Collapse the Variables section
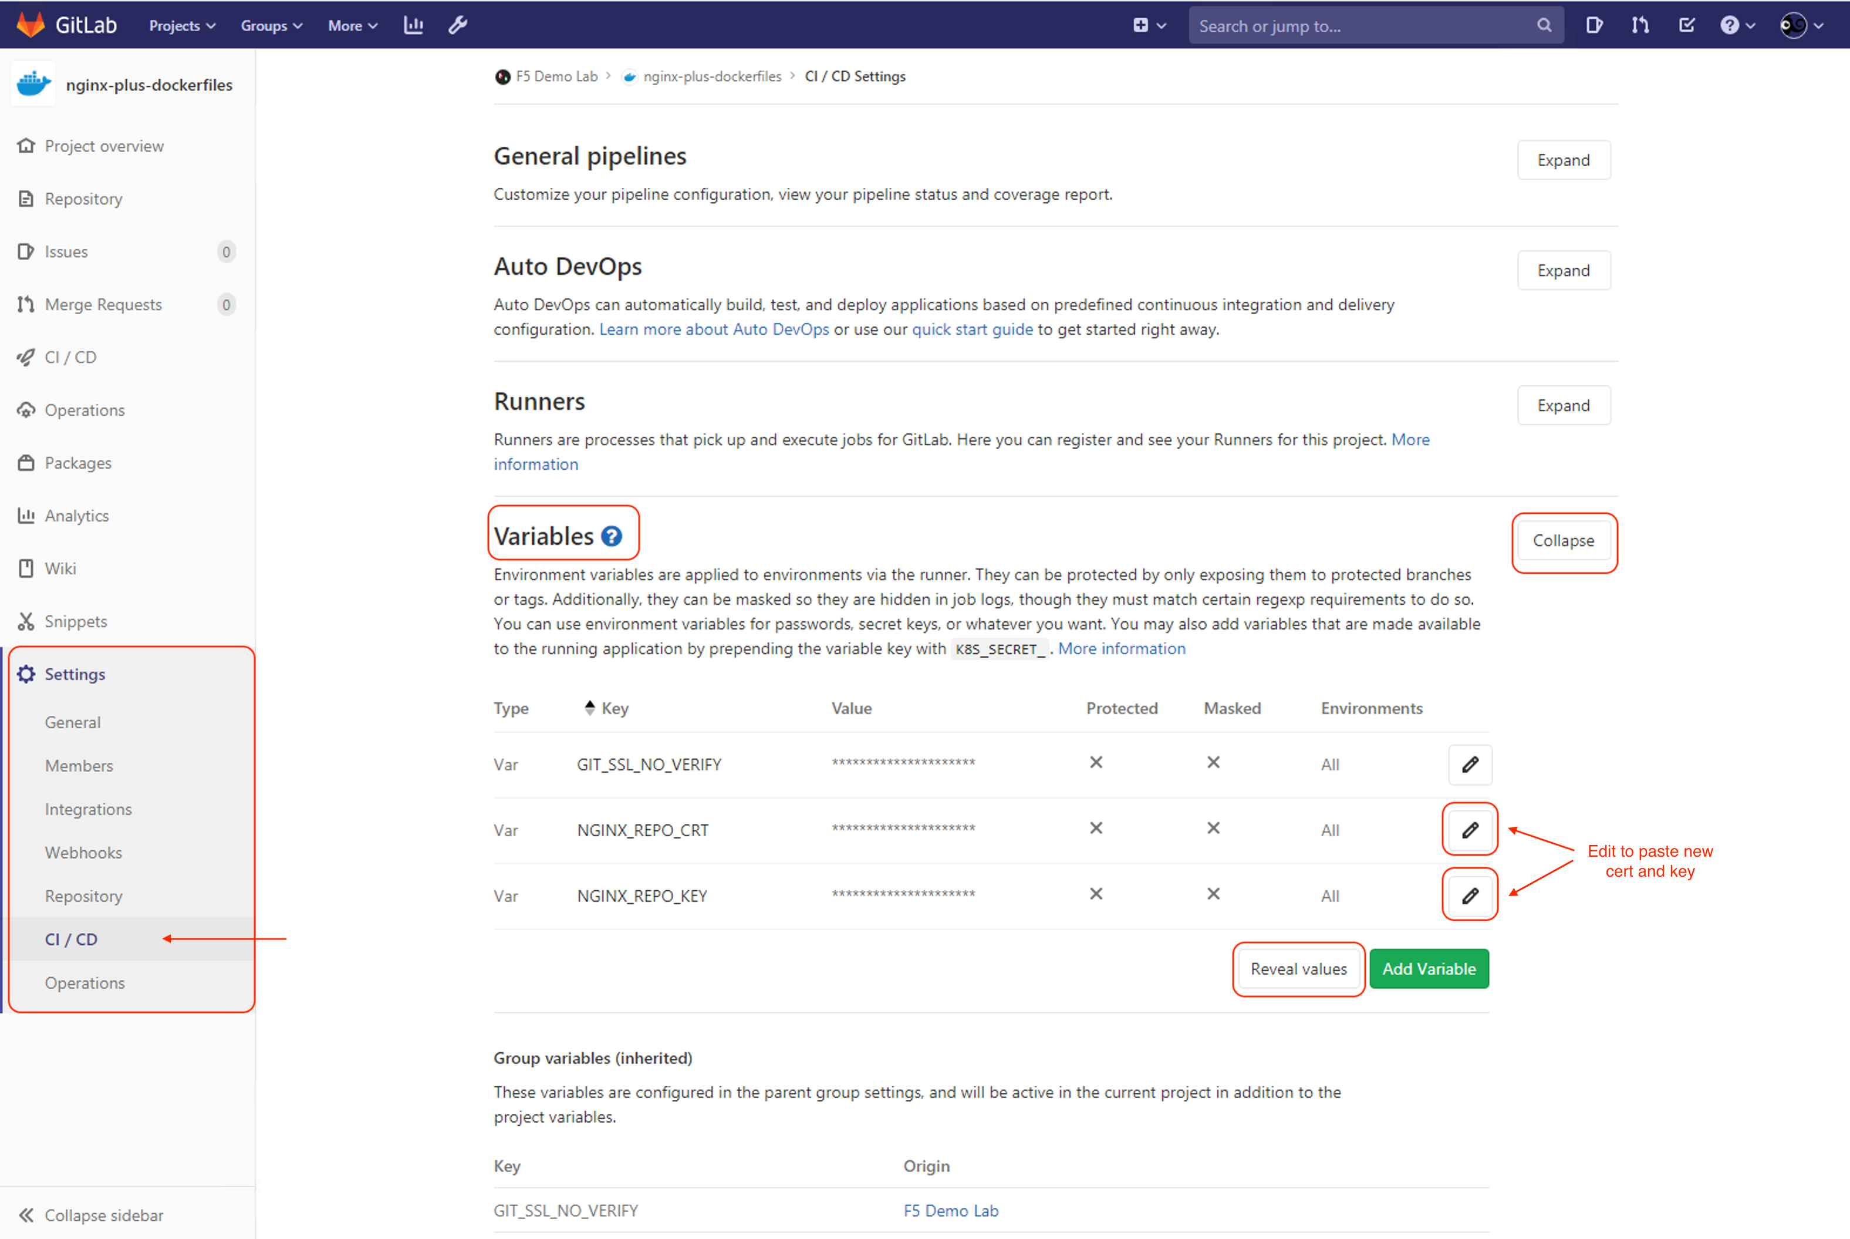This screenshot has width=1850, height=1239. (1564, 540)
